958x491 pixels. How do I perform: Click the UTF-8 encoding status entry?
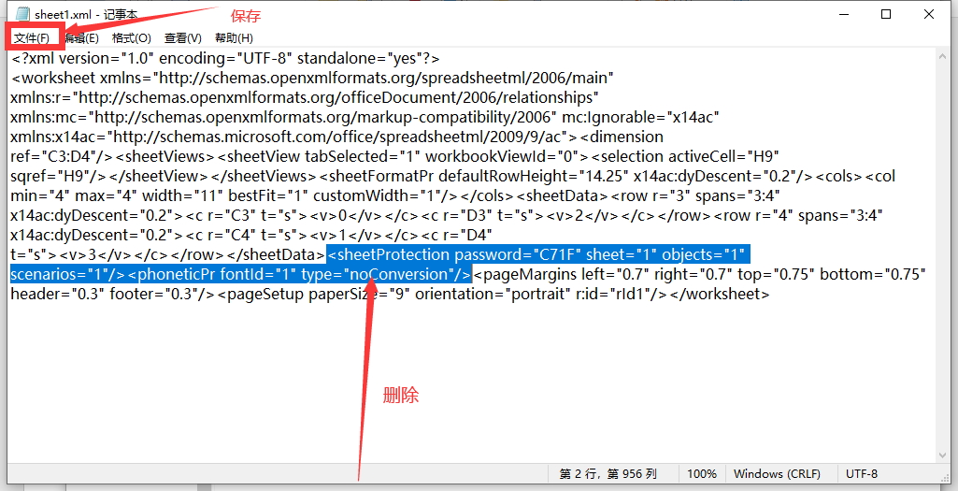[x=862, y=474]
